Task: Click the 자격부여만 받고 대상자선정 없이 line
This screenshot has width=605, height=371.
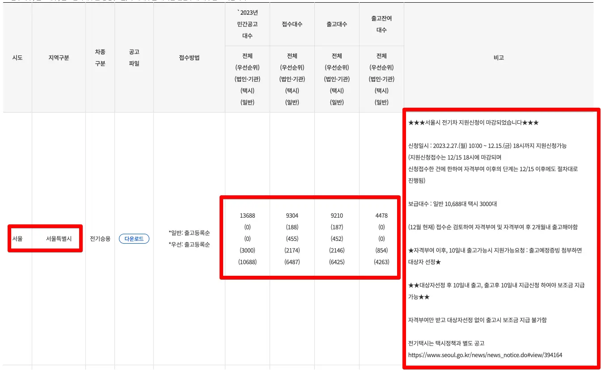Action: [x=477, y=320]
